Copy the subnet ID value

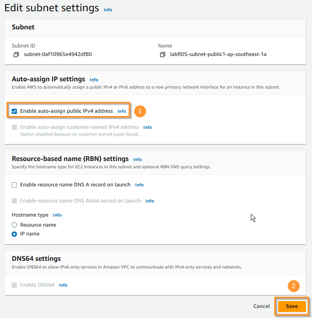[16, 54]
